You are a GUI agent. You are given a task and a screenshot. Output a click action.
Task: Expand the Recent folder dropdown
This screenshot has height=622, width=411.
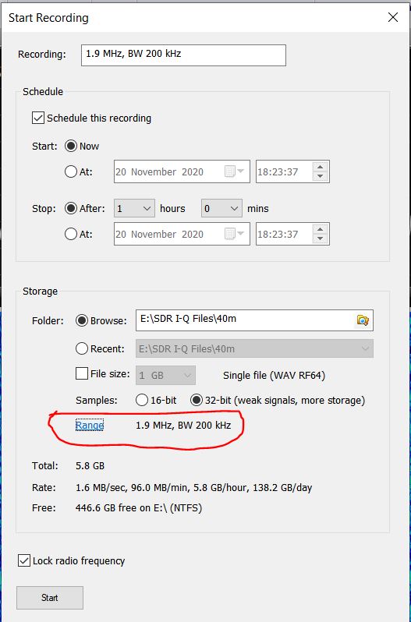(x=365, y=348)
